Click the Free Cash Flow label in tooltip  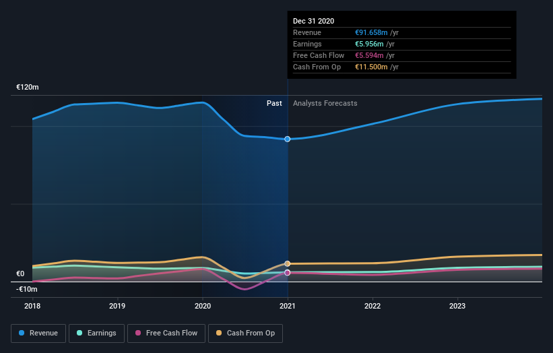pyautogui.click(x=319, y=55)
